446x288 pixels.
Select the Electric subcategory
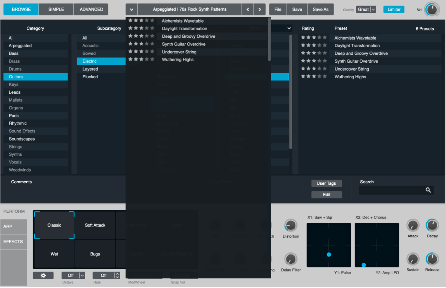point(101,61)
